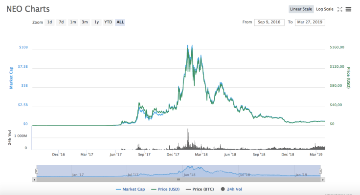Click the $10B market cap axis label
Screen dimensions: 360x195
tap(23, 47)
